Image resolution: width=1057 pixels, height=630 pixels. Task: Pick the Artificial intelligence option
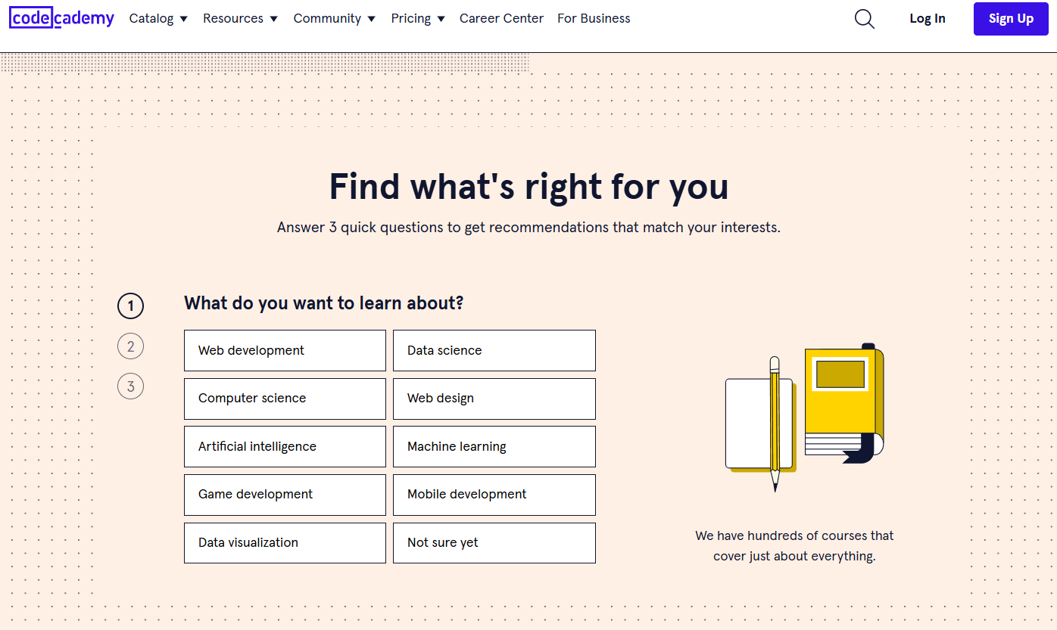[285, 446]
